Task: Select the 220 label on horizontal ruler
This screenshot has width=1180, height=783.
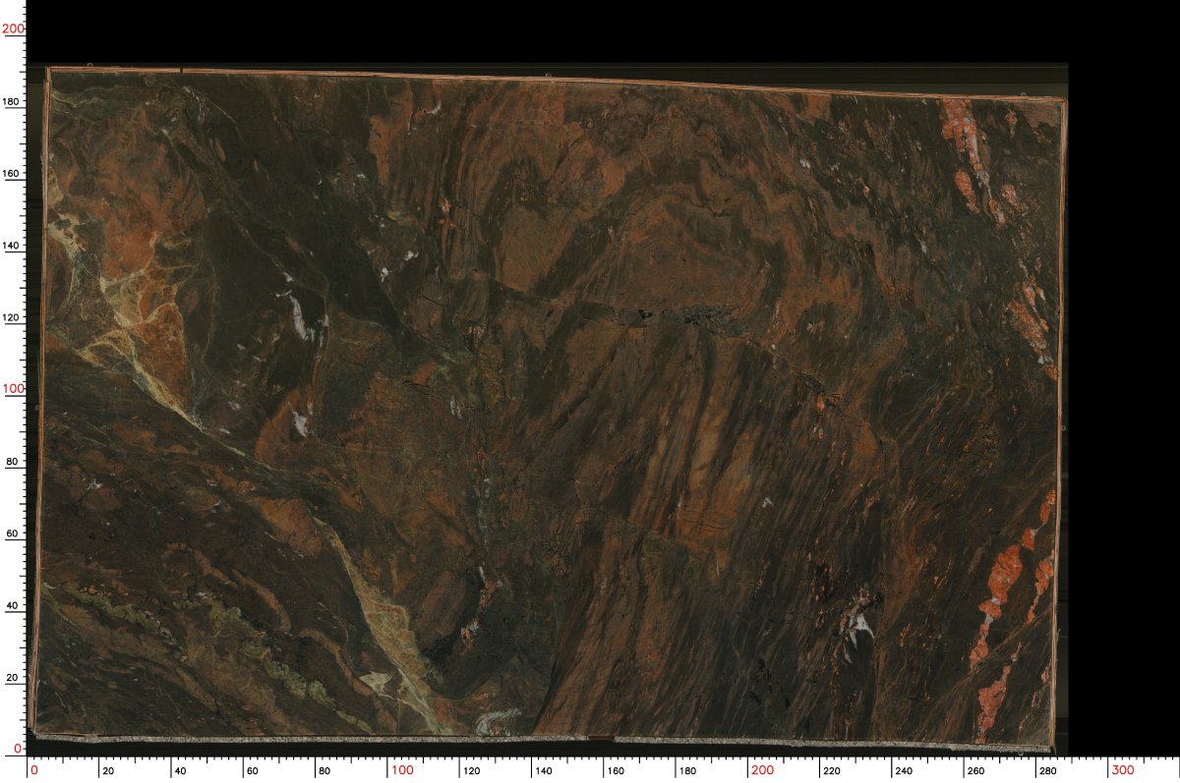Action: (832, 771)
